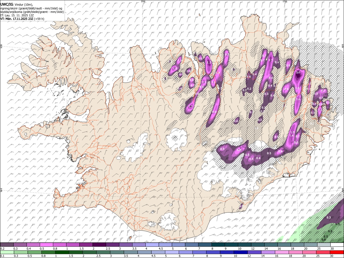This screenshot has width=344, height=258.
Task: Click the '1.0' snowfall value below 3.0
Action: click(x=297, y=88)
